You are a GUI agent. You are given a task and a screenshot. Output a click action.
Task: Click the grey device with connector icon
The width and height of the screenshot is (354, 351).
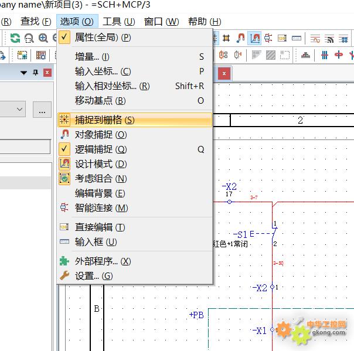tap(237, 55)
